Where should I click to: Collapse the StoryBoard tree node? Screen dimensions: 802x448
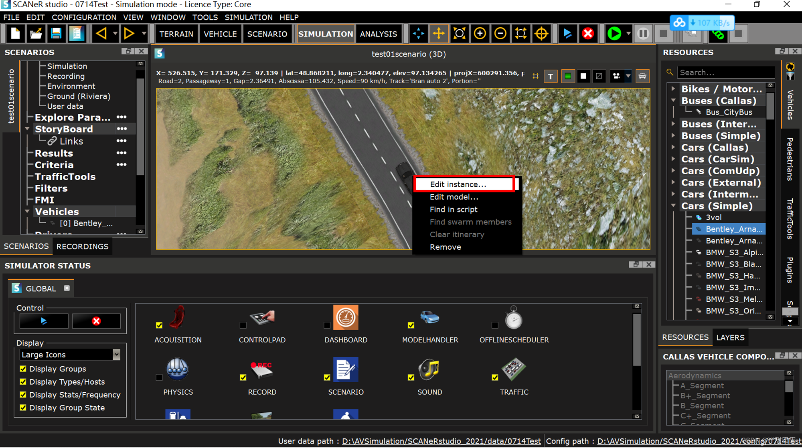pyautogui.click(x=27, y=129)
